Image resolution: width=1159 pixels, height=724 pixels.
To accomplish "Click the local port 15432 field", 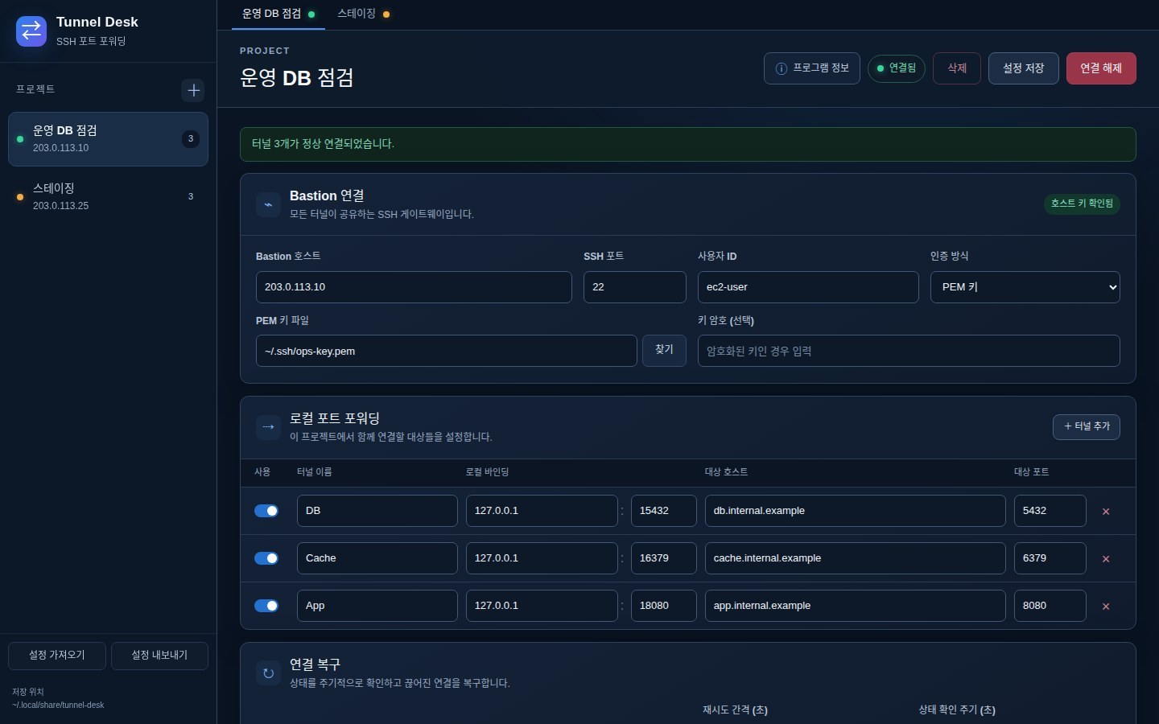I will click(x=664, y=511).
